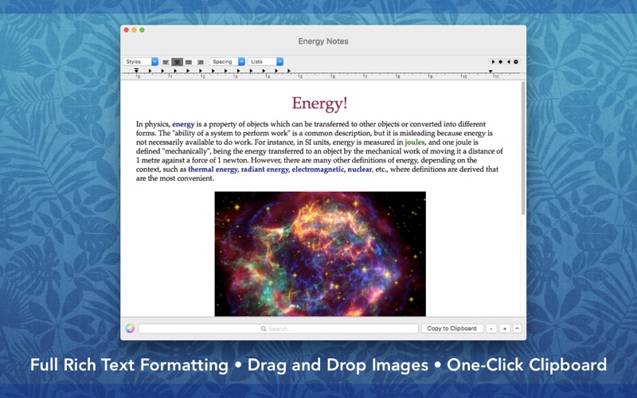Click the bold blue word "nuclear"

360,170
